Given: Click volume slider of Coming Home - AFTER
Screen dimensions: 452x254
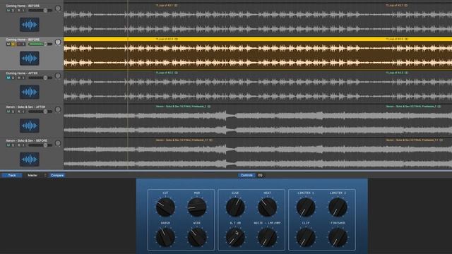Looking at the screenshot, I should point(40,78).
